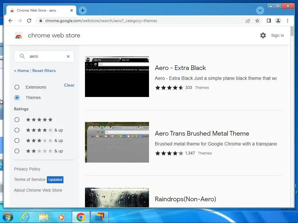Open the Aero - Extra Black title
Viewport: 298px width, 223px height.
[x=180, y=68]
